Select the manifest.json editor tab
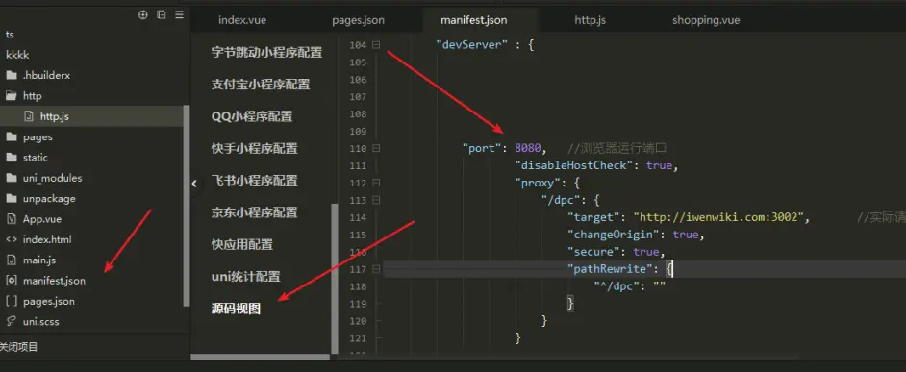 (474, 20)
